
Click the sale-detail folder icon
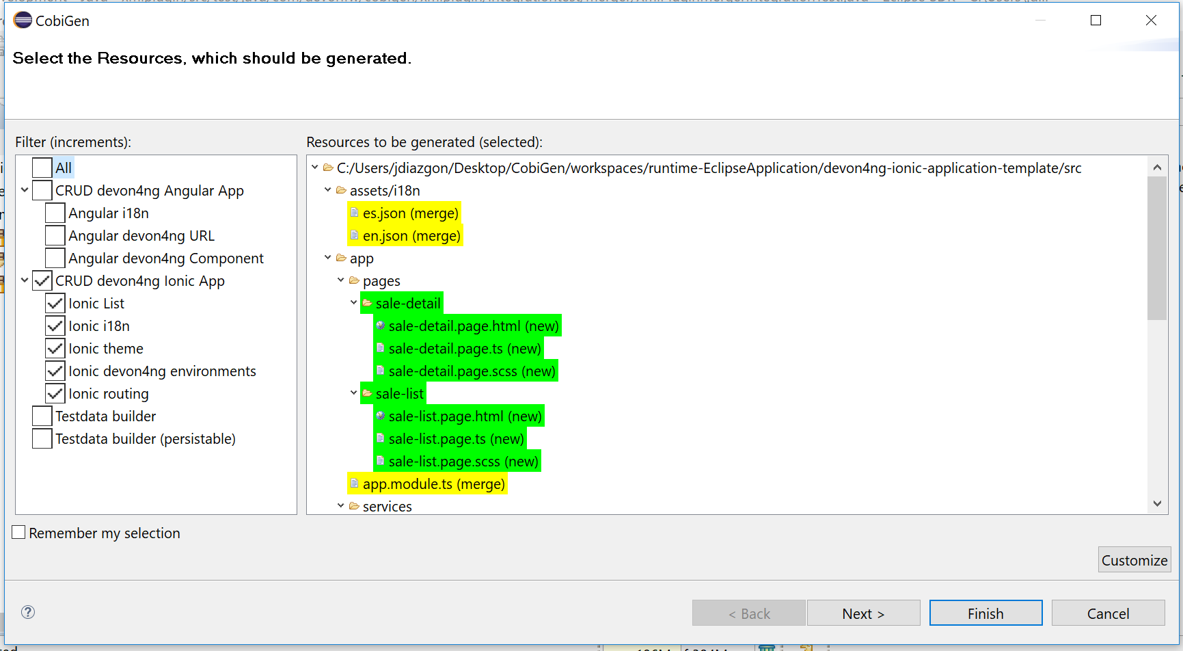click(x=367, y=303)
